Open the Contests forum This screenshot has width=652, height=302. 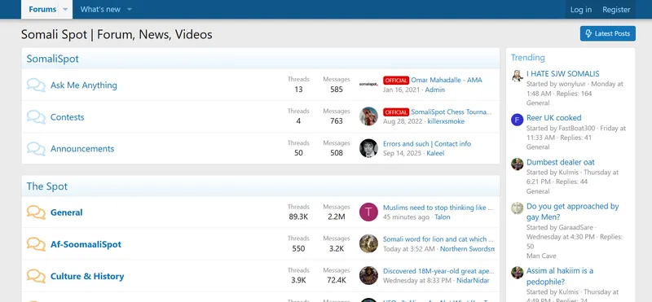[68, 117]
